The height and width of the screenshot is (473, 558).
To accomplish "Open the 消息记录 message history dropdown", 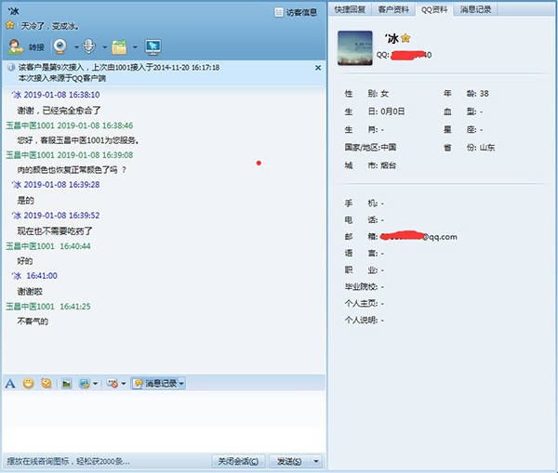I will click(158, 383).
